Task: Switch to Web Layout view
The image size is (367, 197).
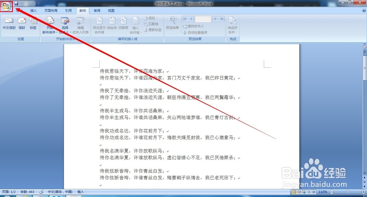Action: pos(304,192)
